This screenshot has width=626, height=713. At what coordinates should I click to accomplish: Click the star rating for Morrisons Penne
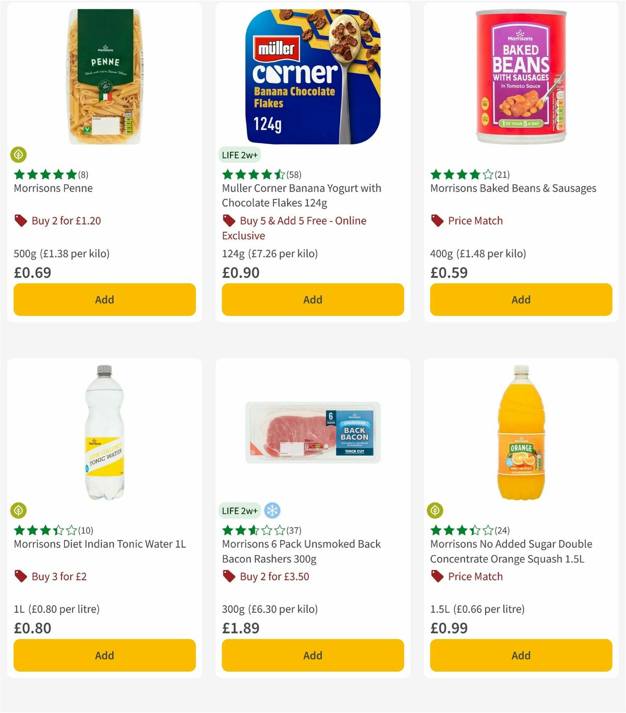(45, 174)
